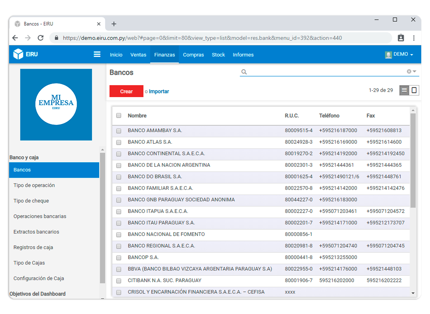Open the Ventas menu

tap(138, 55)
